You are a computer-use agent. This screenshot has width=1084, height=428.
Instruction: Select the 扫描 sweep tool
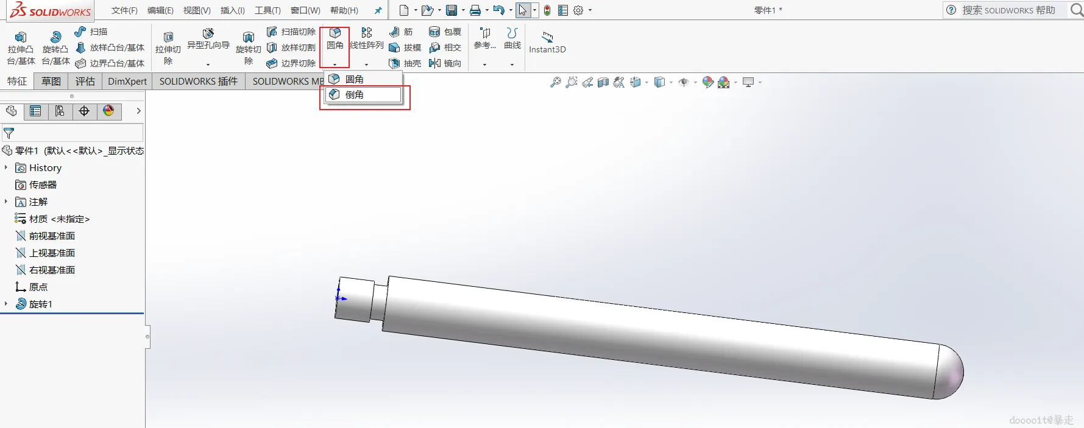tap(91, 32)
